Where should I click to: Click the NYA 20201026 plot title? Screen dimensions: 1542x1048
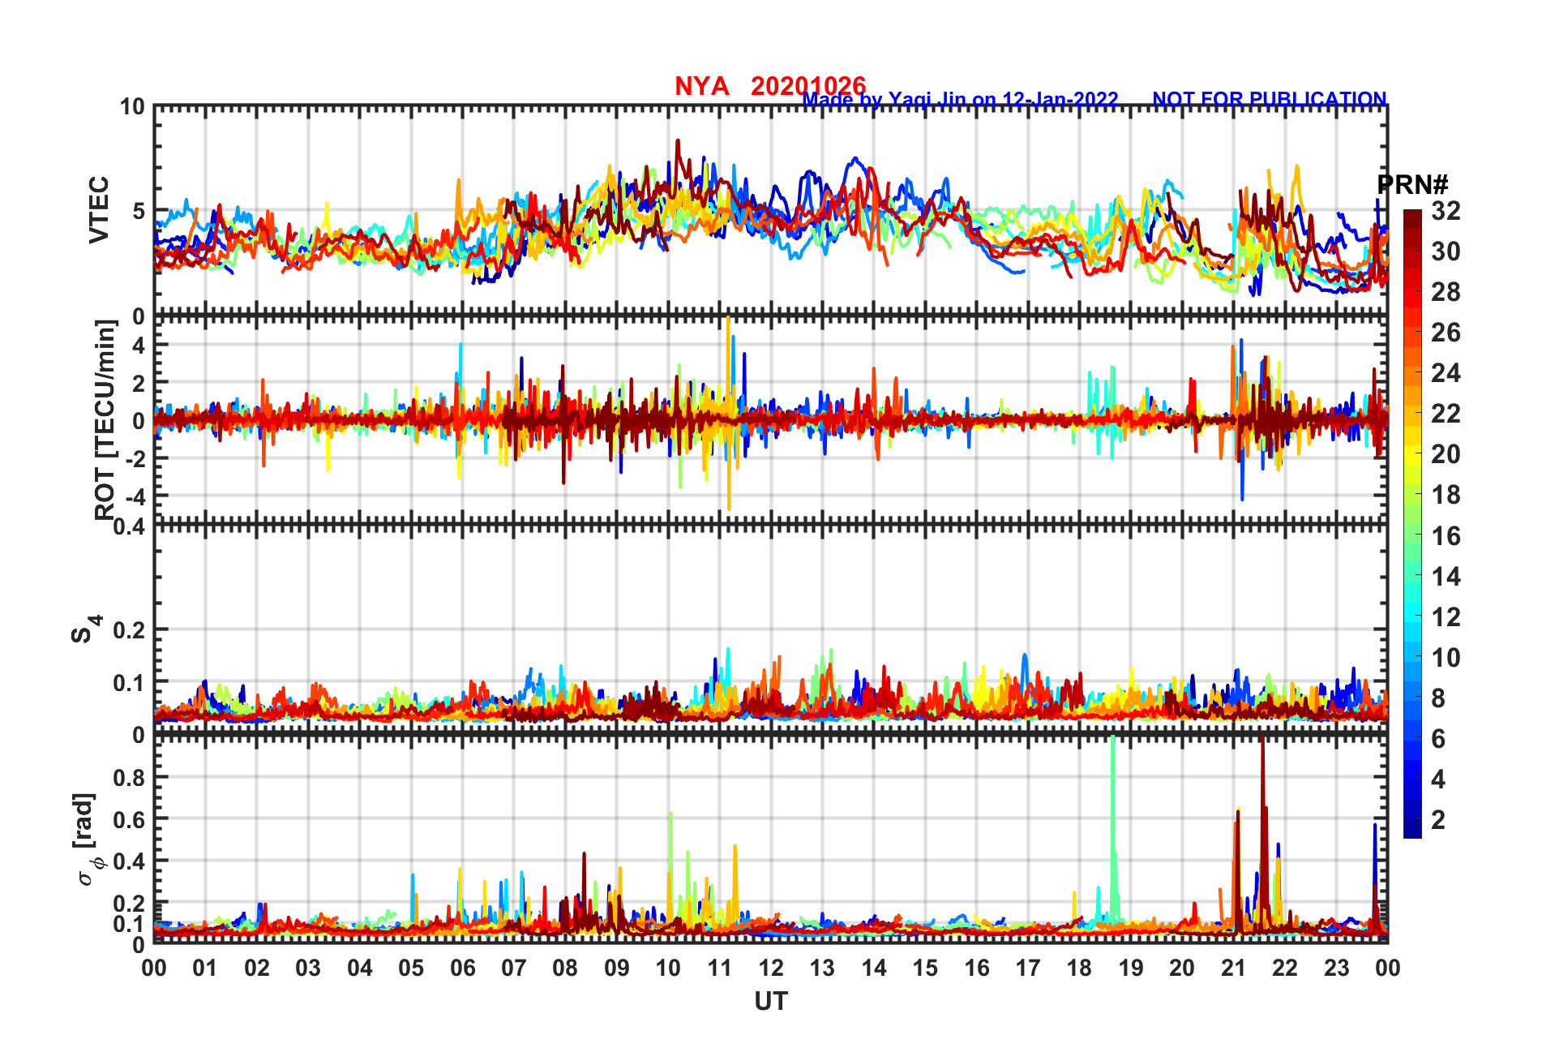[770, 86]
